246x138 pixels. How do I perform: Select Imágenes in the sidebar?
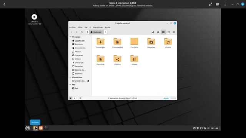click(x=80, y=55)
